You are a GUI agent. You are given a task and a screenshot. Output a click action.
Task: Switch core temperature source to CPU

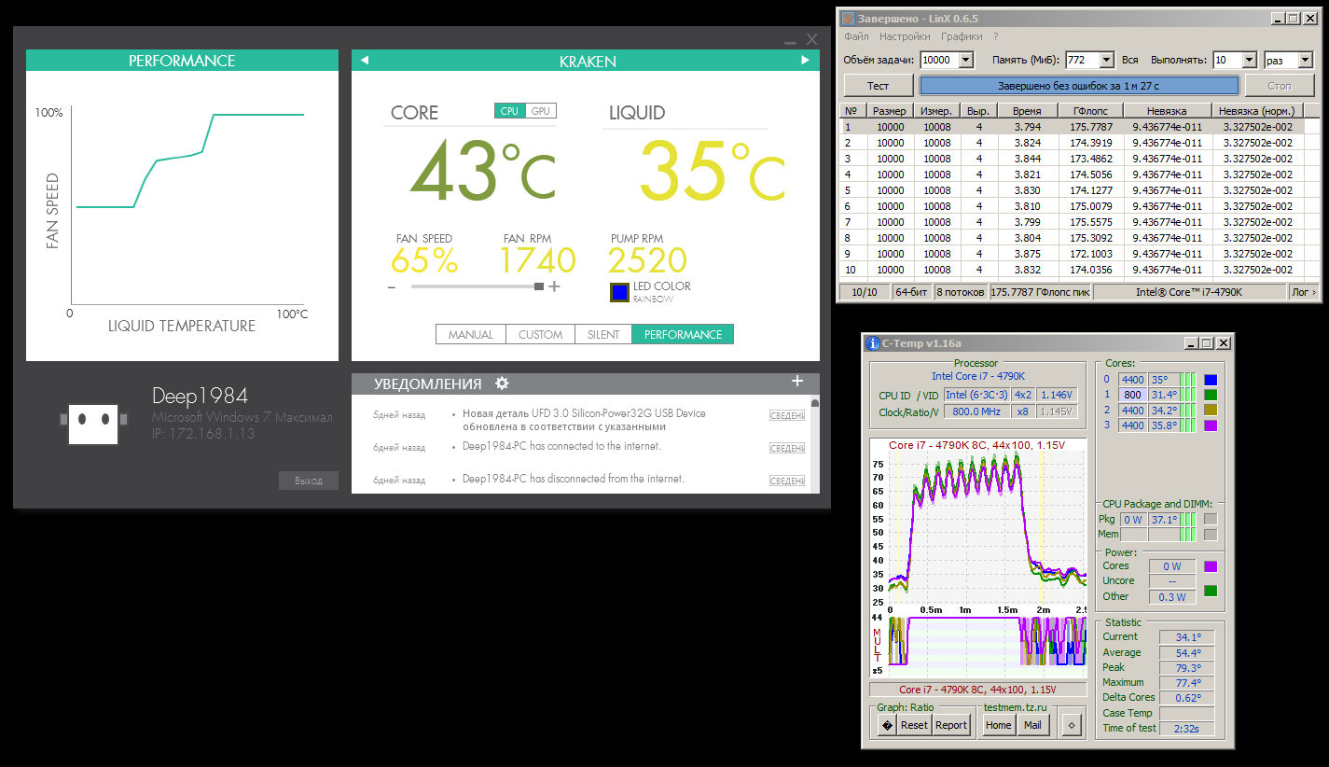click(509, 111)
